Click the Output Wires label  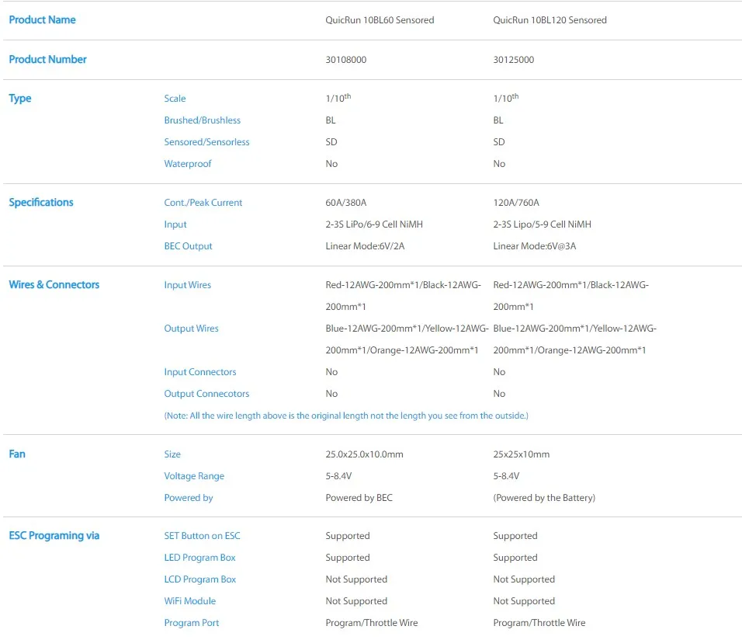191,329
